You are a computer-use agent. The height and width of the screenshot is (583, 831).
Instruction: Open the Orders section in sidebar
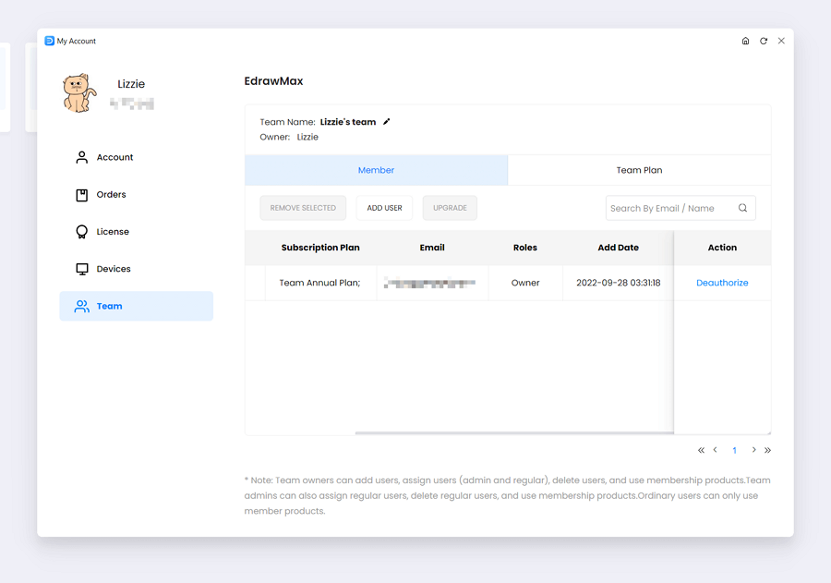pos(111,195)
